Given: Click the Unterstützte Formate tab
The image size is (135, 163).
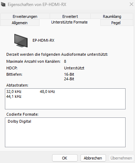Looking at the screenshot, I should click(x=69, y=22).
